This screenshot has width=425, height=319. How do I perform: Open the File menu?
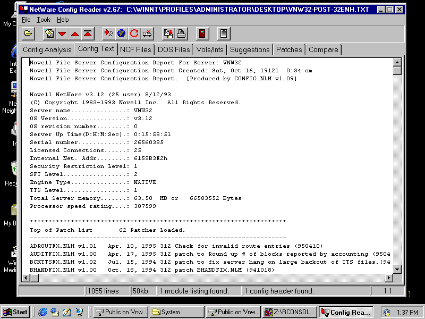tap(26, 20)
